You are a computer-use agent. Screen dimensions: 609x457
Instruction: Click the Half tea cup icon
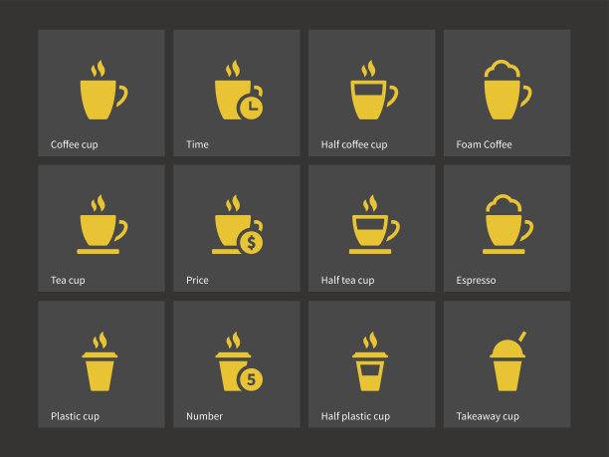coord(374,224)
